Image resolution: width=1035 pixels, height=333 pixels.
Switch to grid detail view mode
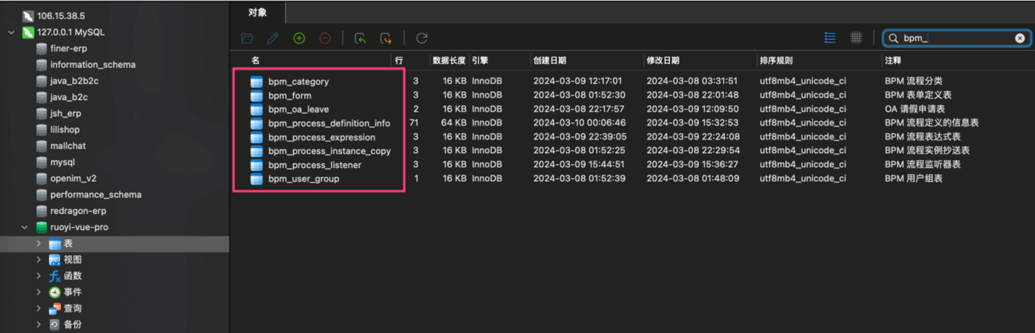pos(855,38)
